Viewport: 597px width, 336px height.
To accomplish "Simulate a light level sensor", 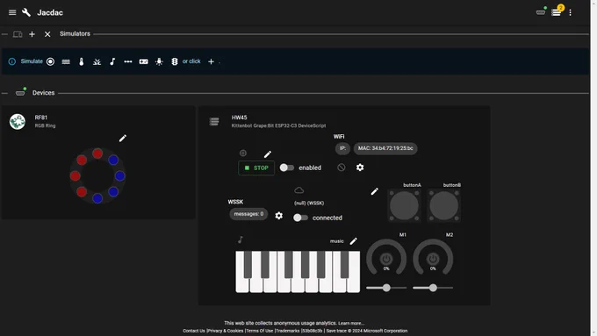I will tap(97, 61).
